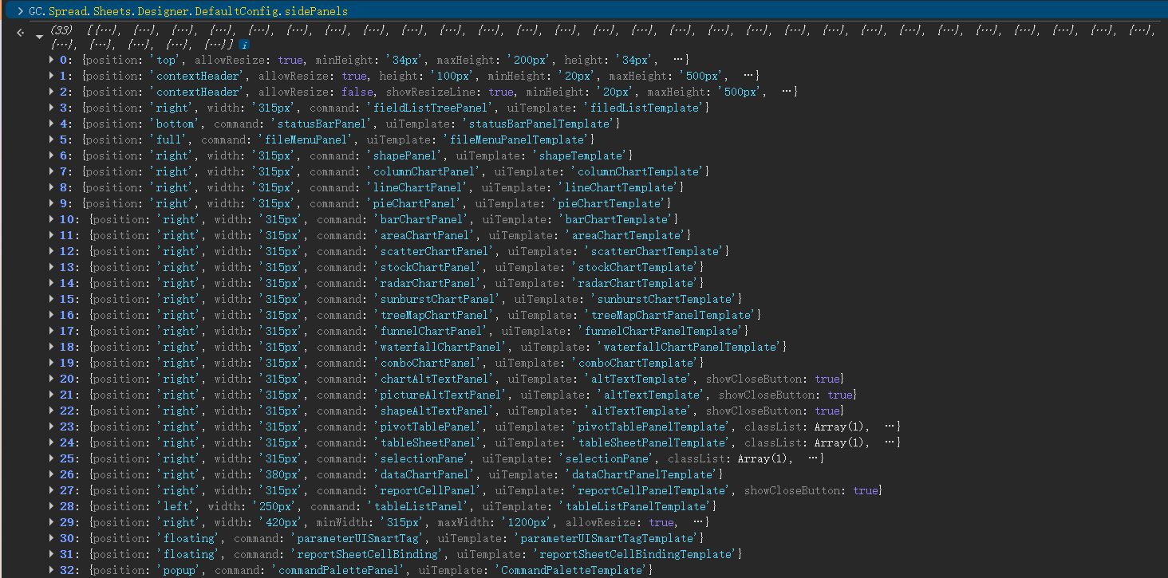Click the 'waterfallChartPanelTemplate' value
Screen dimensions: 1168x578
click(x=689, y=347)
